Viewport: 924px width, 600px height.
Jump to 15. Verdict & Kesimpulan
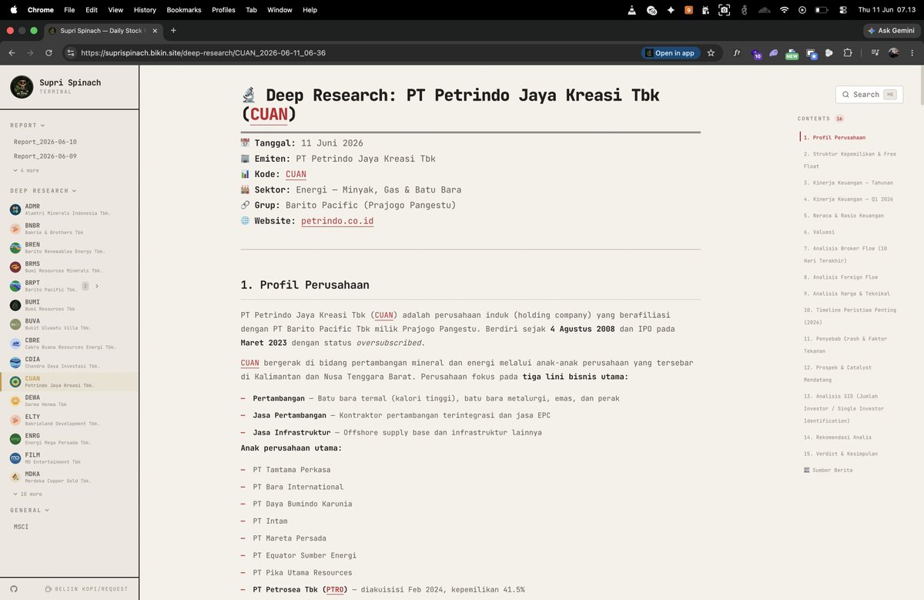point(840,454)
